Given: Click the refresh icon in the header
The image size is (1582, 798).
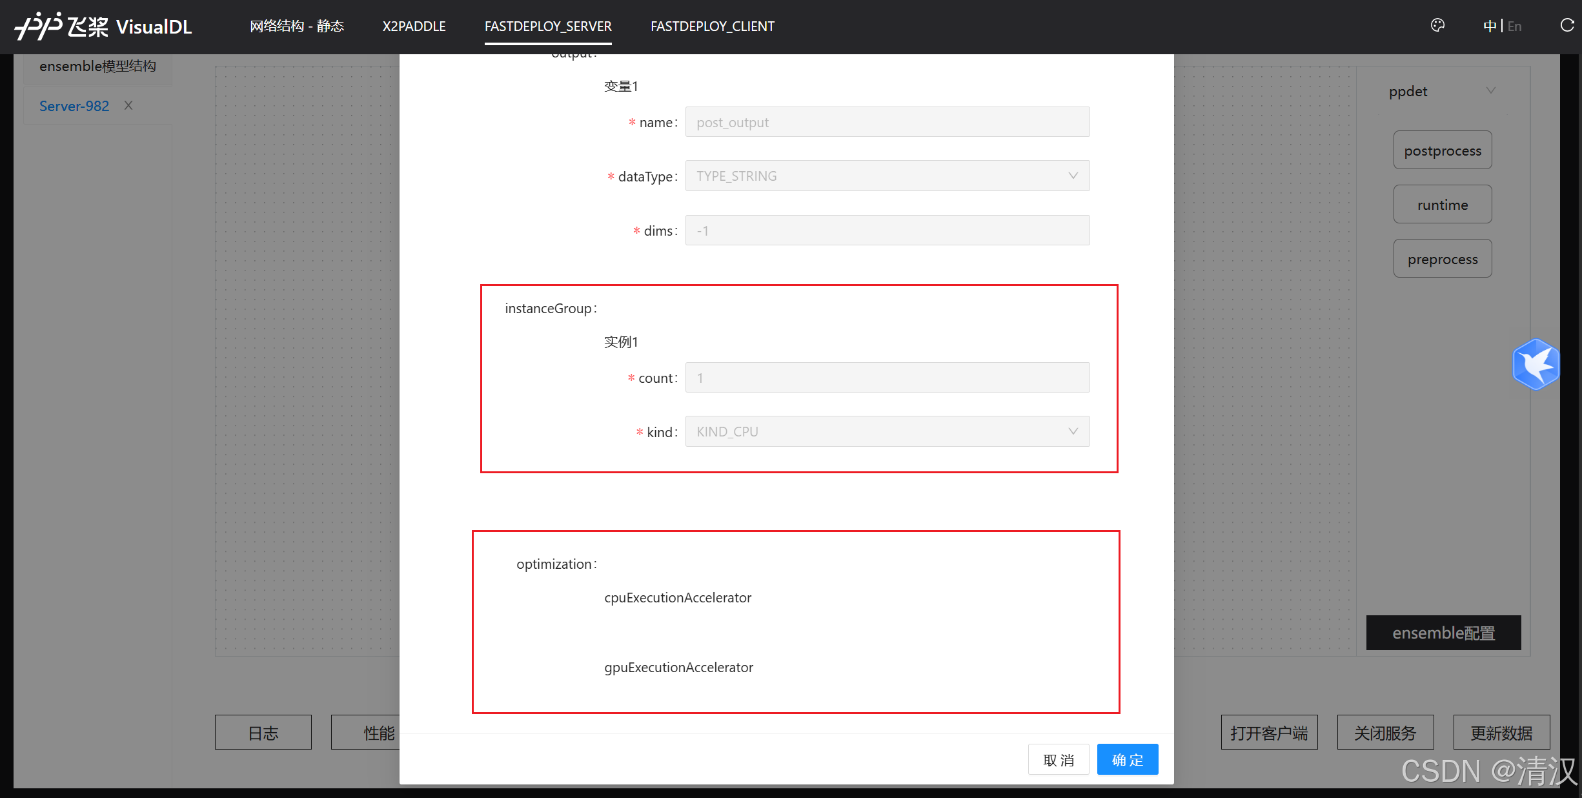Looking at the screenshot, I should pyautogui.click(x=1567, y=25).
